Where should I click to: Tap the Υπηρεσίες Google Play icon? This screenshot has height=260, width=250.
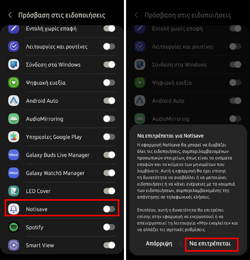14,137
